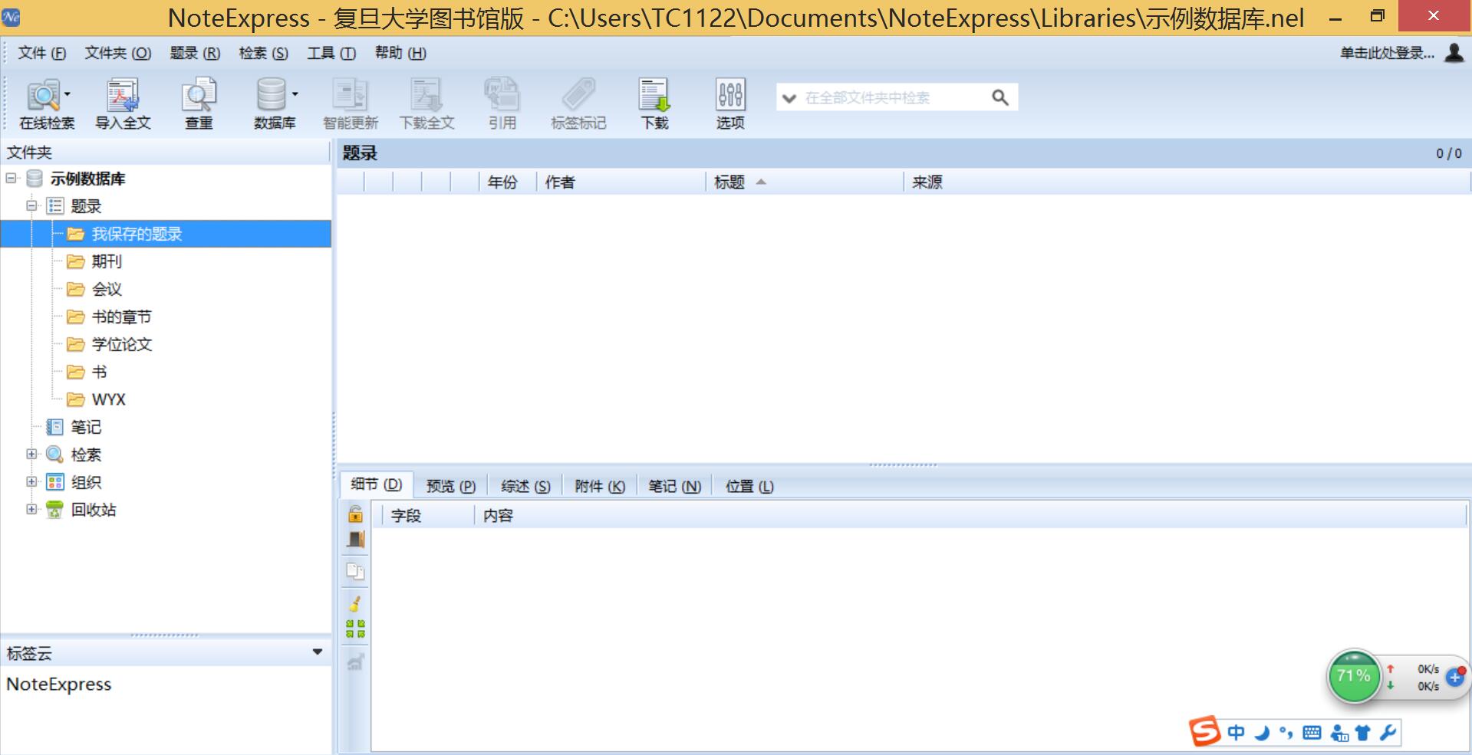Switch to the 附件 (K) tab
The image size is (1472, 755).
(600, 486)
